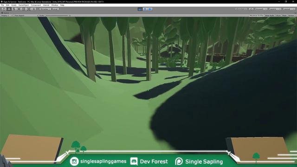Open the Help menu
Image resolution: width=297 pixels, height=167 pixels.
tap(62, 5)
